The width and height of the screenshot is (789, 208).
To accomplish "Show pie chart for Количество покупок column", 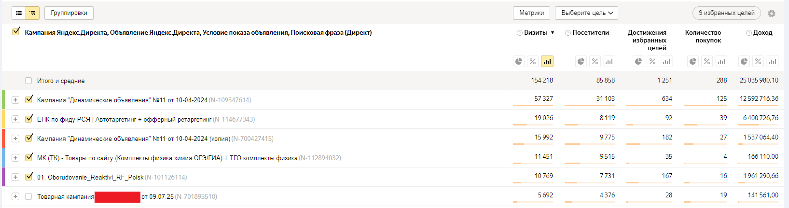I will (x=693, y=61).
